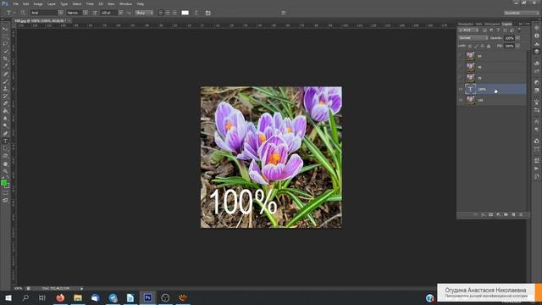Select the Healing Brush tool
The height and width of the screenshot is (305, 542).
click(x=6, y=74)
